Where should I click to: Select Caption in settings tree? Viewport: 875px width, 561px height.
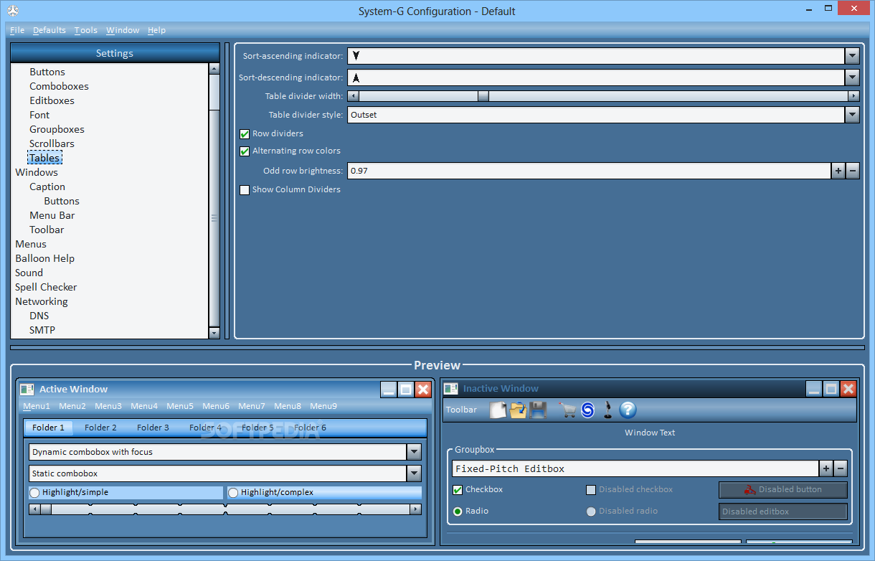[x=47, y=187]
